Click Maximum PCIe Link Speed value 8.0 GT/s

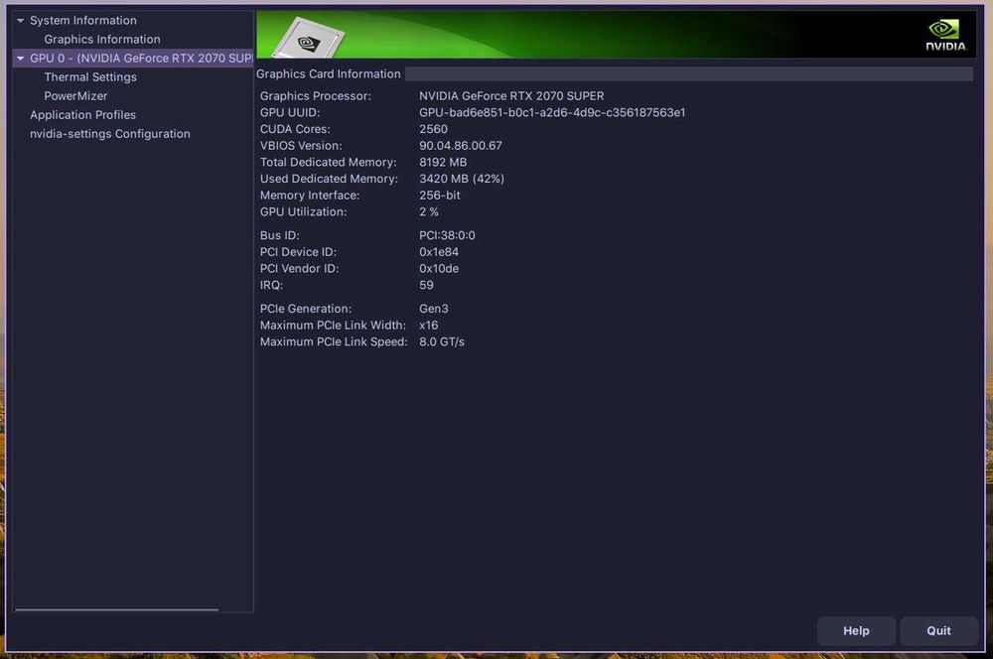(442, 341)
